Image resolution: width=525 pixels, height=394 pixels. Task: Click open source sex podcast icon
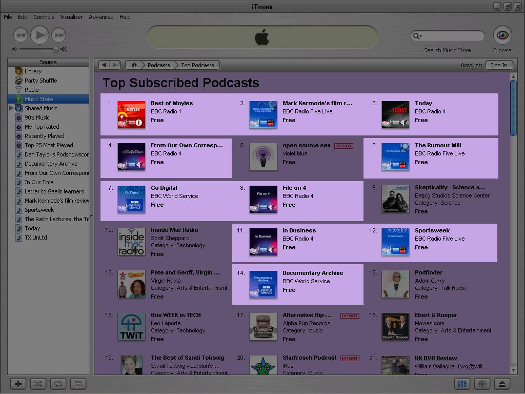[263, 157]
